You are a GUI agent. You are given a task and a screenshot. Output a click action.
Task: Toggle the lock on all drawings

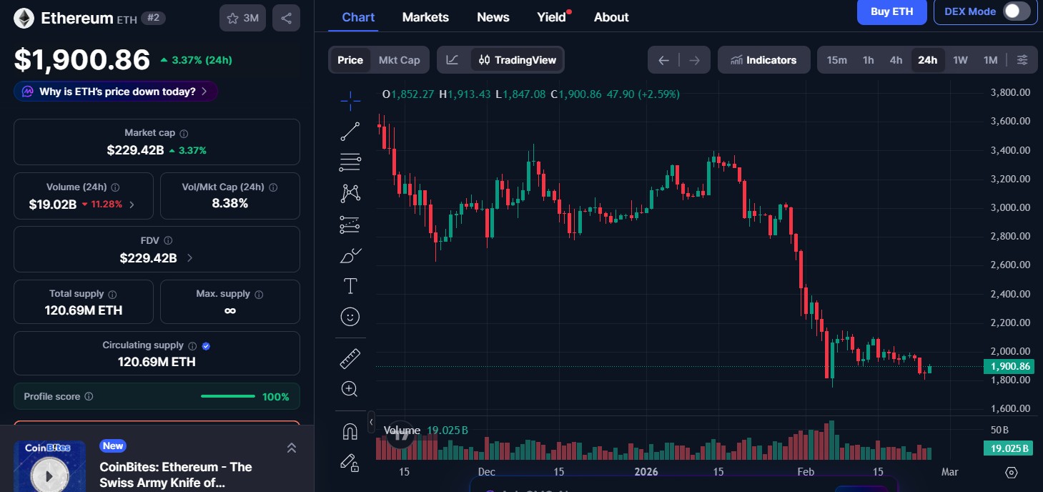click(350, 463)
